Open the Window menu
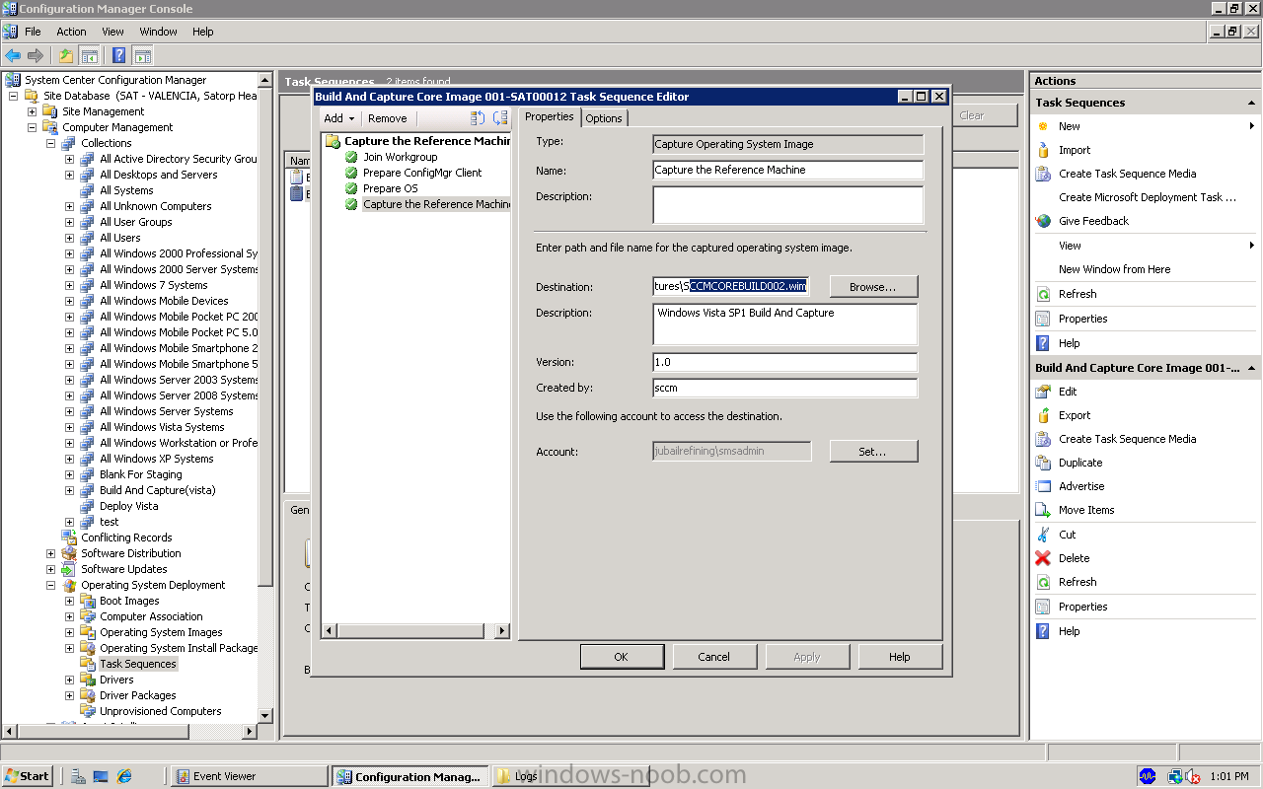The width and height of the screenshot is (1263, 789). pos(158,32)
